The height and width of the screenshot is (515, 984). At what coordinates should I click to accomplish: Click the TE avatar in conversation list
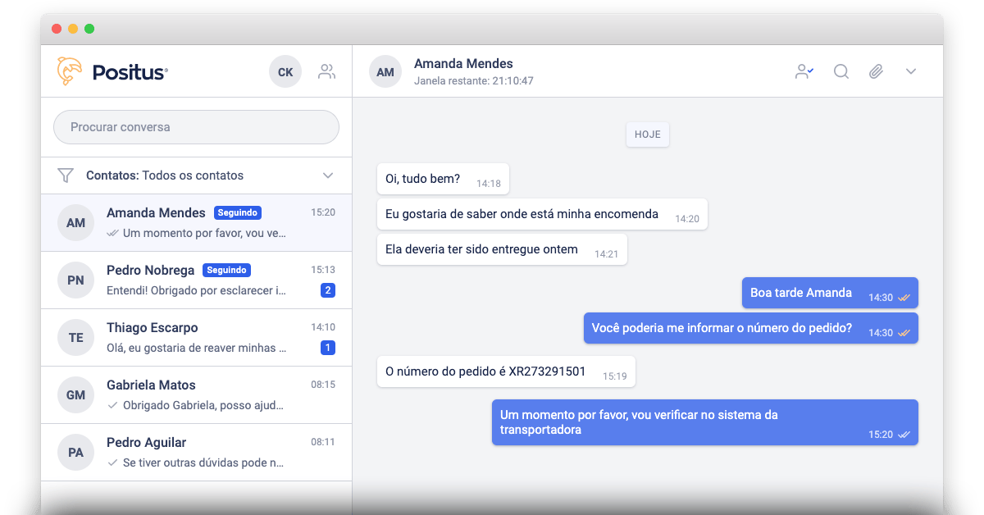[x=75, y=338]
